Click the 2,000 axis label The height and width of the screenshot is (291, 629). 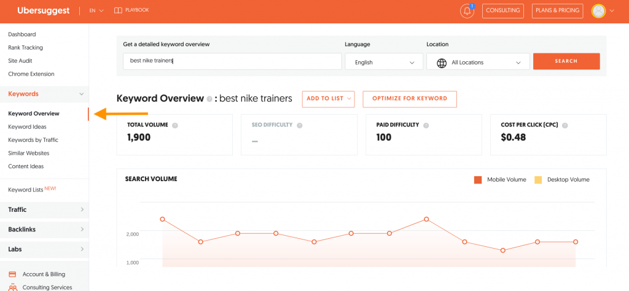tap(132, 234)
